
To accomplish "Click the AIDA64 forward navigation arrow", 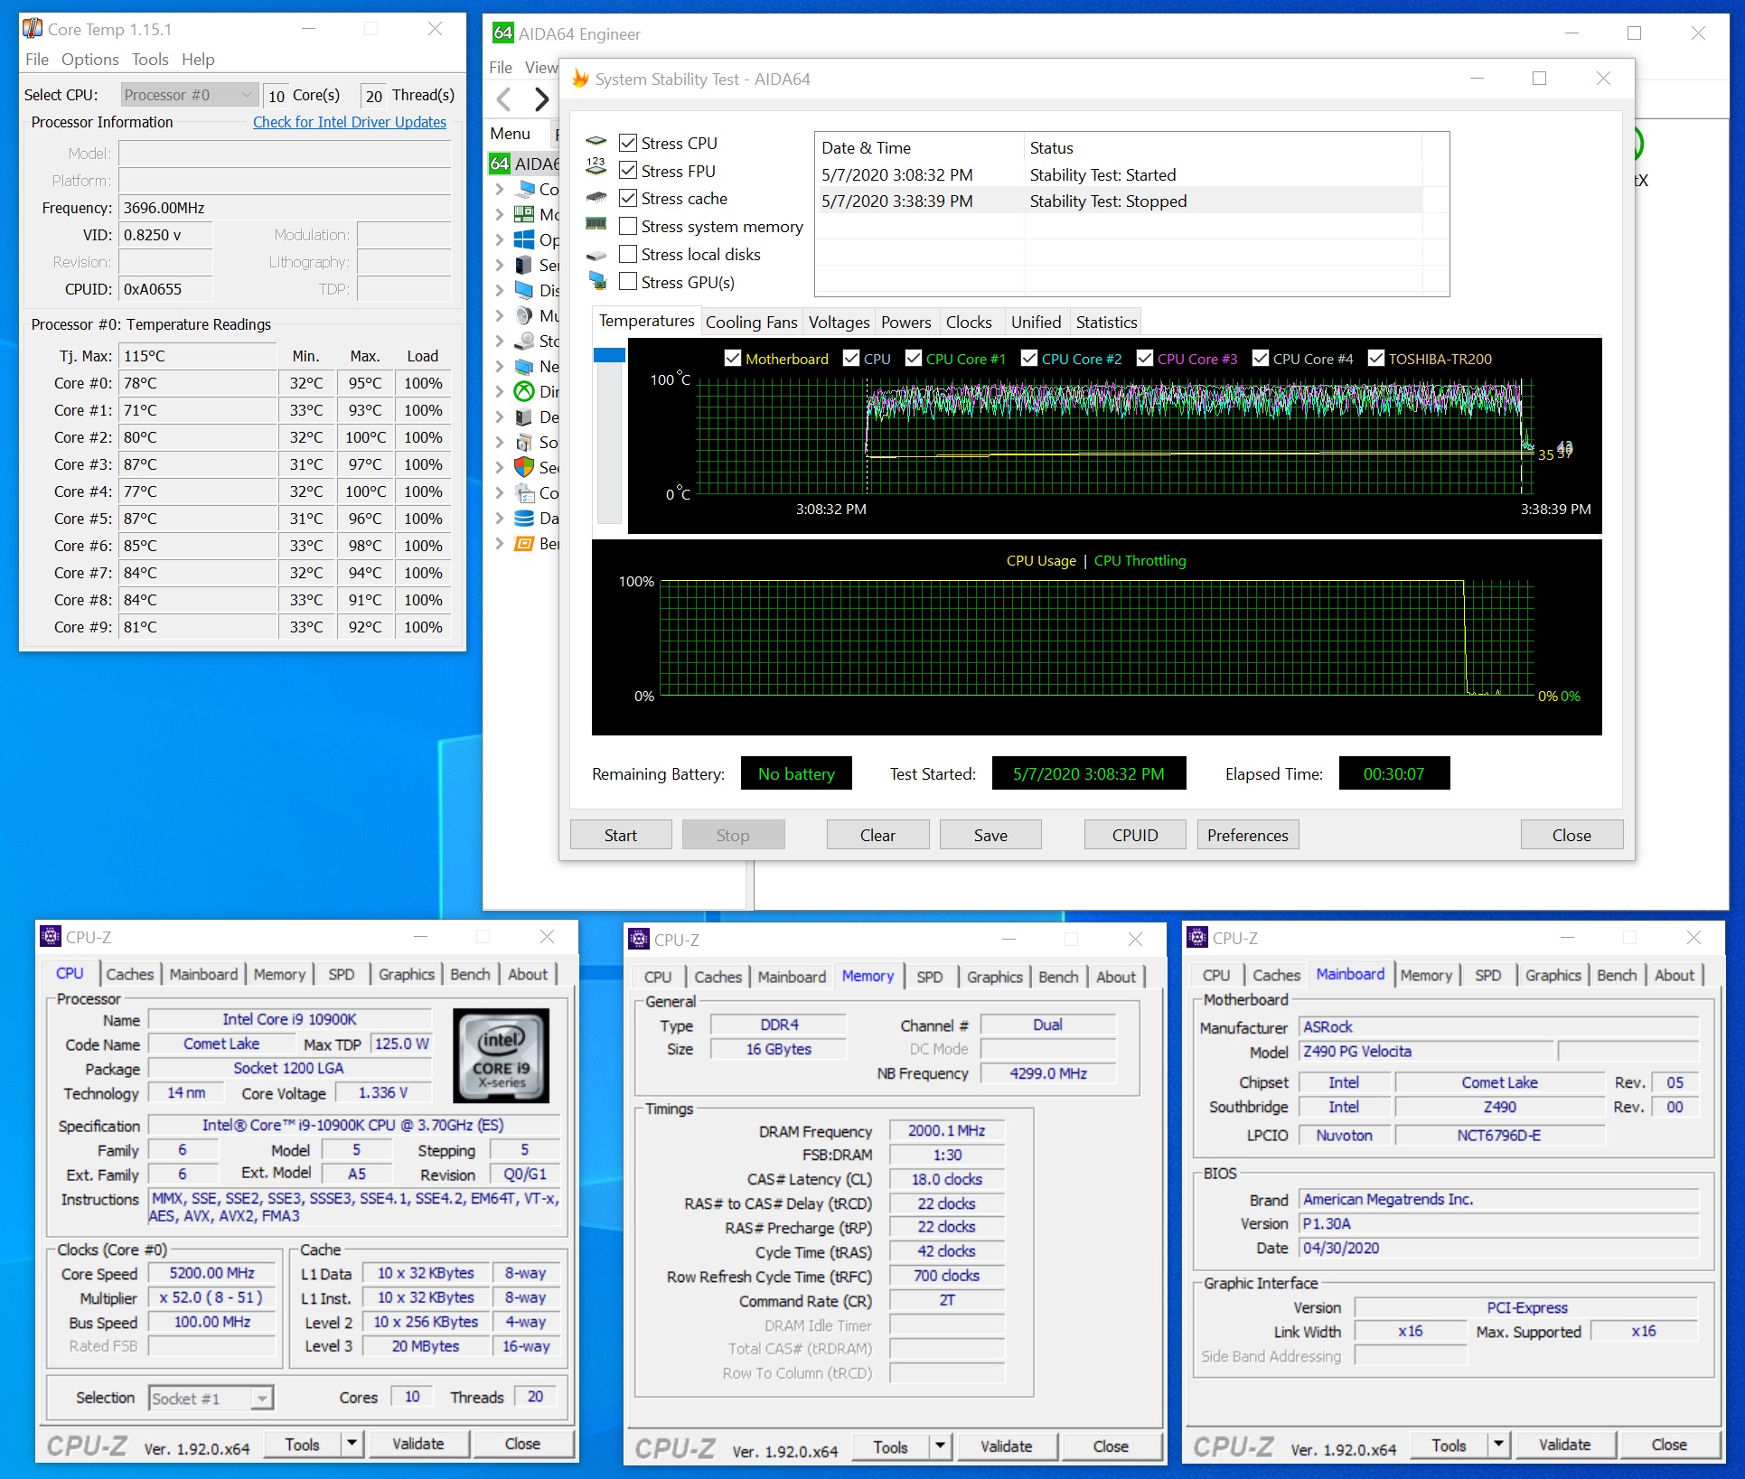I will click(541, 98).
